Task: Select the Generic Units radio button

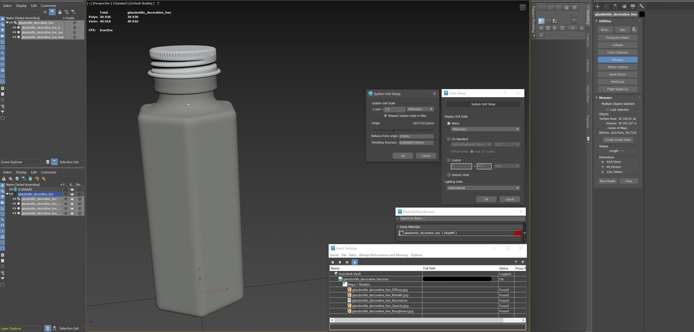Action: pyautogui.click(x=449, y=175)
